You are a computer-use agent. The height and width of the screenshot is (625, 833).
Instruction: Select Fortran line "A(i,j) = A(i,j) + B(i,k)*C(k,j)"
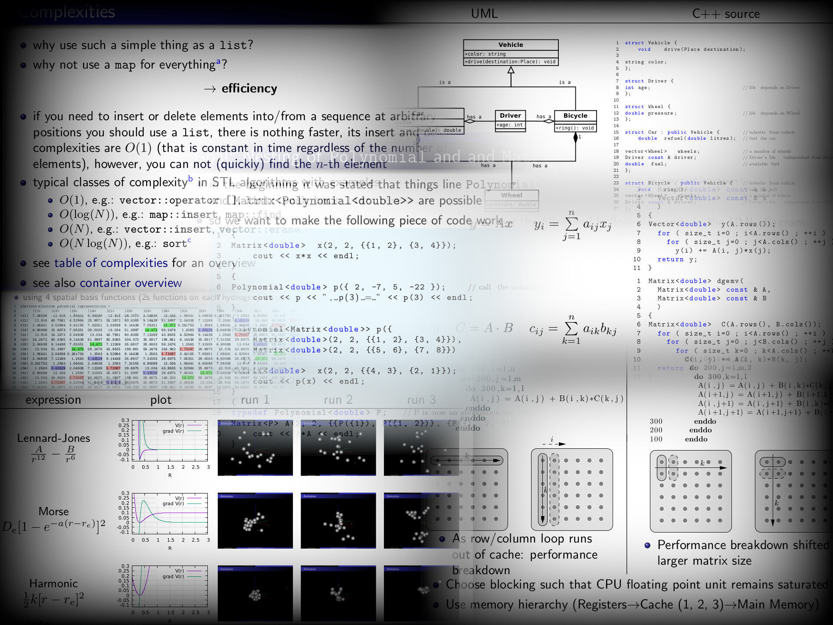pyautogui.click(x=547, y=399)
